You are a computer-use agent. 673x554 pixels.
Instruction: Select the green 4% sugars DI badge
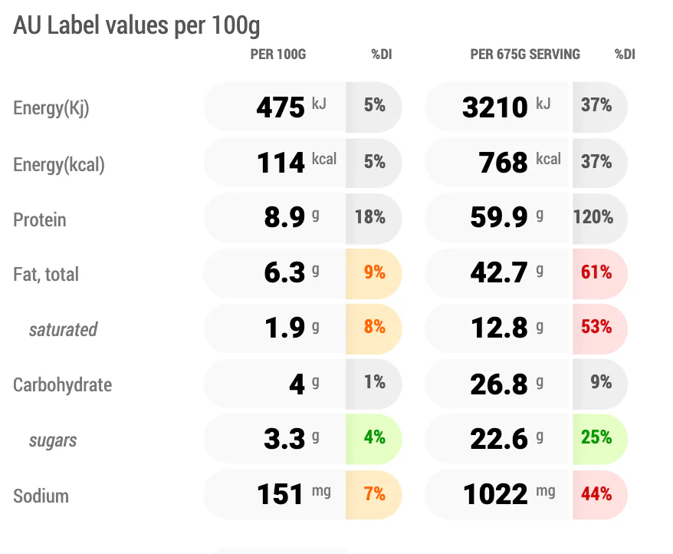[x=374, y=439]
